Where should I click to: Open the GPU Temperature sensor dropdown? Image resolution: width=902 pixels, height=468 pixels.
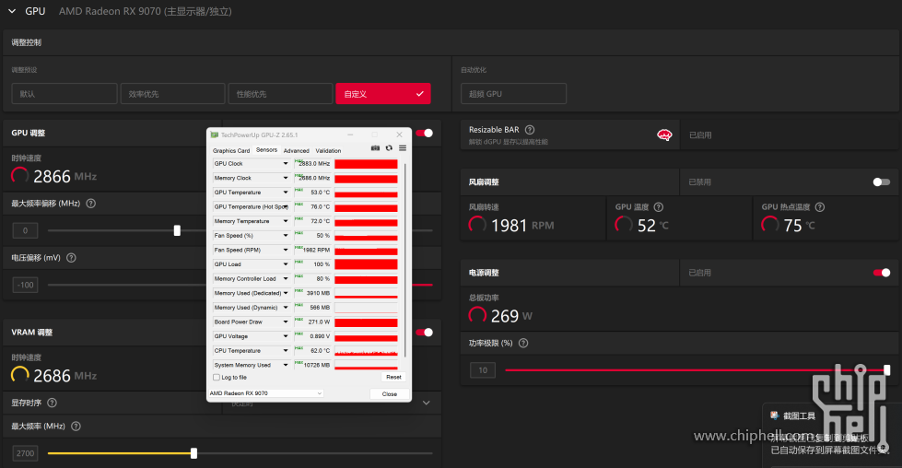point(286,193)
